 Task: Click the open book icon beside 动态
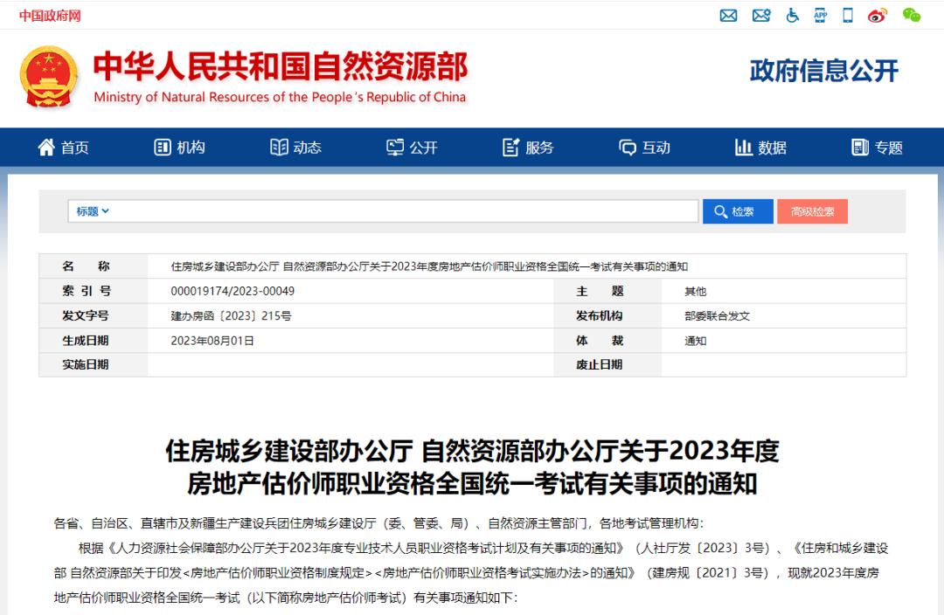(x=279, y=147)
